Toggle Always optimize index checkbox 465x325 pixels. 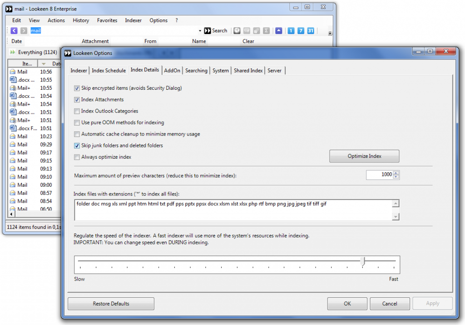(77, 157)
